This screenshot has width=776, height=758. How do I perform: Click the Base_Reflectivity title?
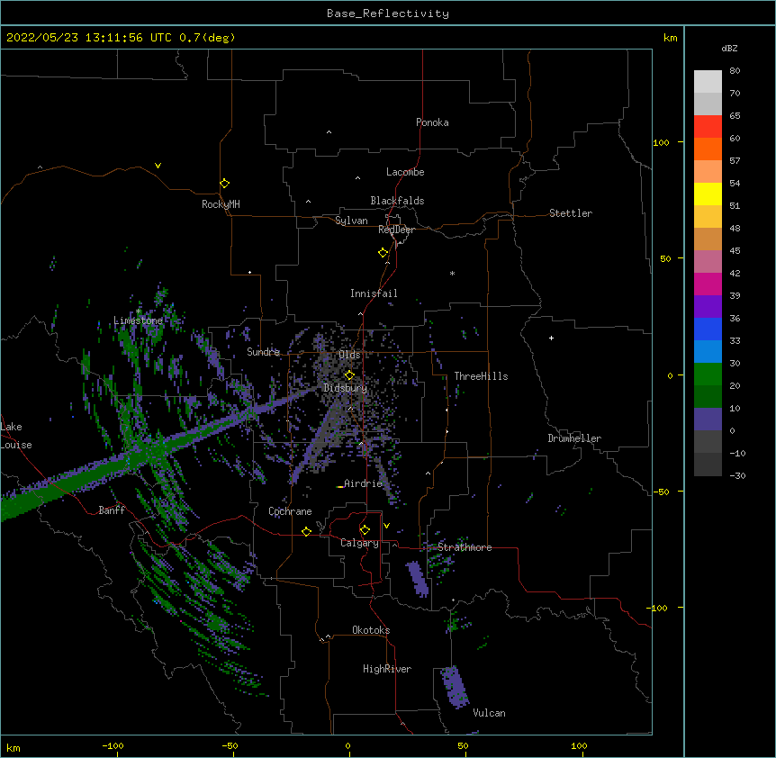pos(388,14)
